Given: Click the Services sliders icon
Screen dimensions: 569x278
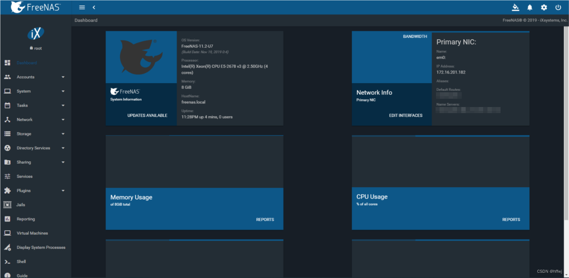Looking at the screenshot, I should tap(7, 177).
